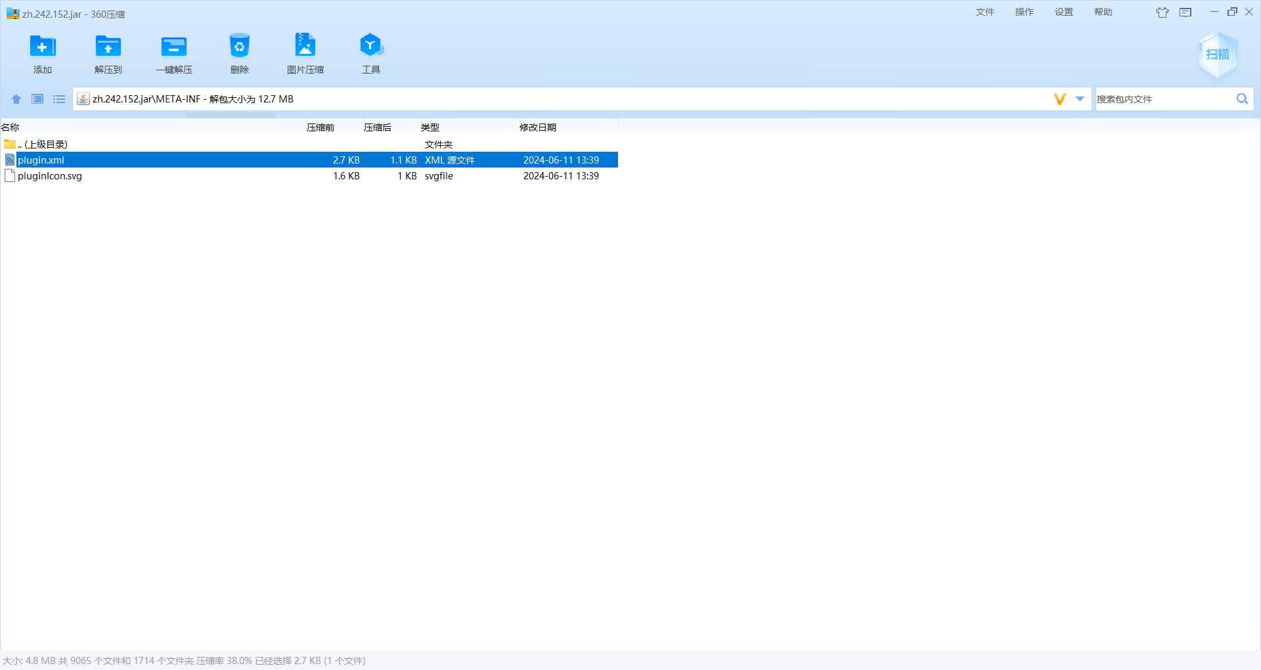Image resolution: width=1261 pixels, height=670 pixels.
Task: Click the search magnifier button
Action: [x=1242, y=99]
